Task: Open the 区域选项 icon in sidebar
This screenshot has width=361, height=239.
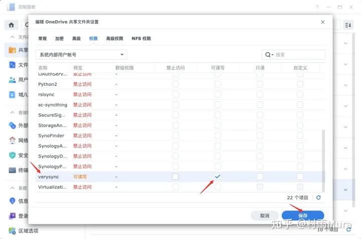Action: pos(12,230)
